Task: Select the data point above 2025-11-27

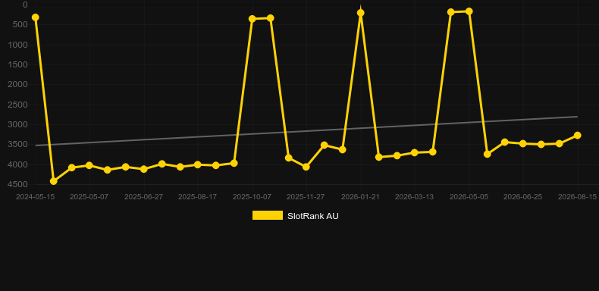Action: coord(306,167)
